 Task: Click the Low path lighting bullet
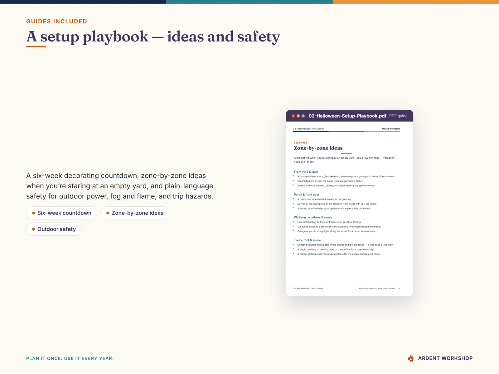click(x=329, y=222)
